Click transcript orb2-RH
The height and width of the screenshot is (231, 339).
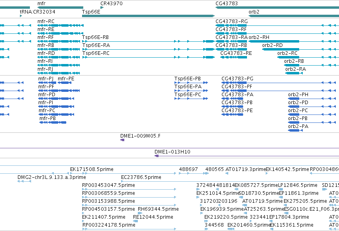pos(294,41)
